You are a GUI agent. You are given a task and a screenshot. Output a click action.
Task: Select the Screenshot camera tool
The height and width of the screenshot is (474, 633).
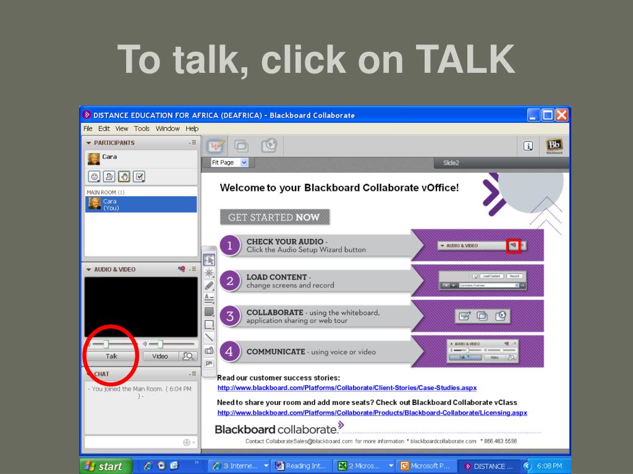click(209, 351)
